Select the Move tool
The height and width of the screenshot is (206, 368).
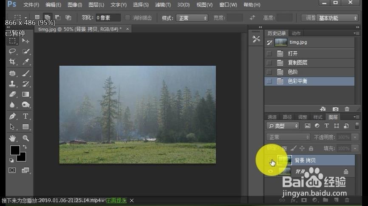click(25, 41)
